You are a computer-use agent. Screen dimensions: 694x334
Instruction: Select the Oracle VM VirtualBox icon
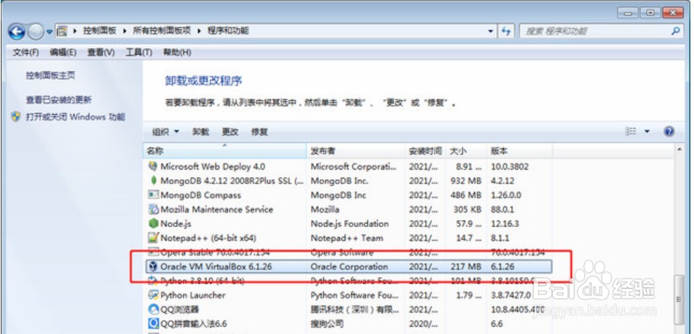coord(153,267)
